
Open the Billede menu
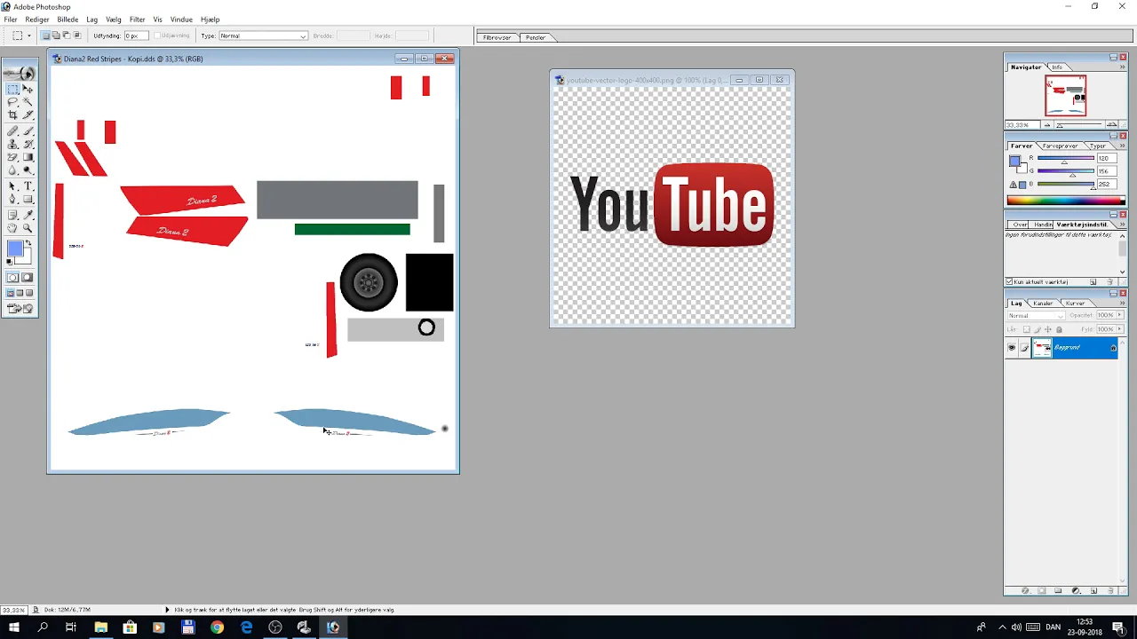68,20
